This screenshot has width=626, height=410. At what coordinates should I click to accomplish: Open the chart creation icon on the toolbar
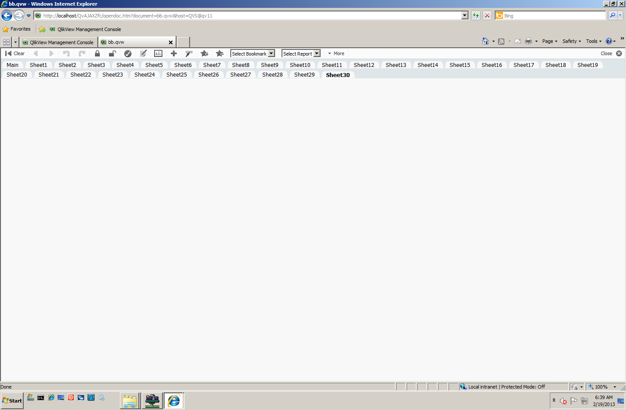click(158, 53)
